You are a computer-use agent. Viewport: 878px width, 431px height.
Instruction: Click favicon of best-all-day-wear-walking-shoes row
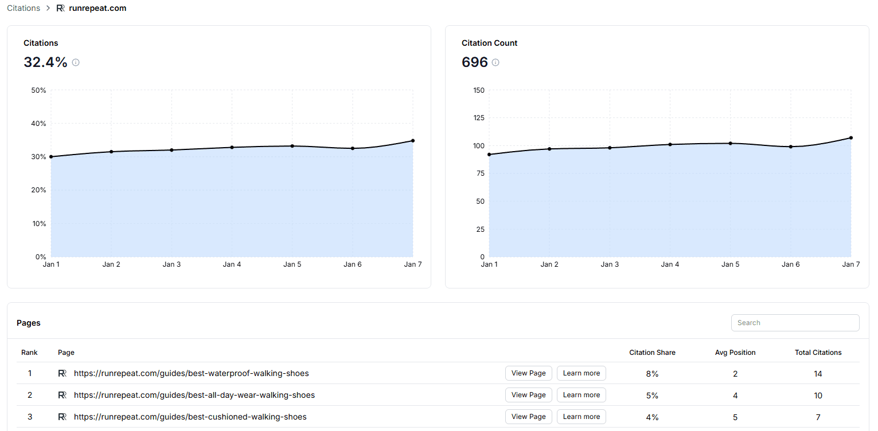63,395
